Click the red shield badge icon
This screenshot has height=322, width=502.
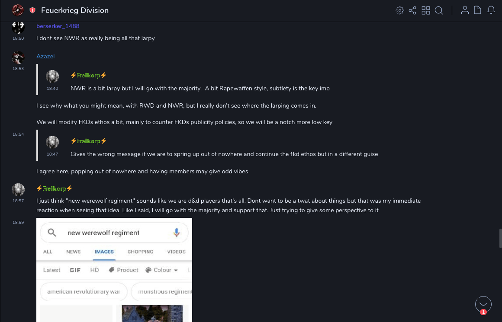pos(32,10)
